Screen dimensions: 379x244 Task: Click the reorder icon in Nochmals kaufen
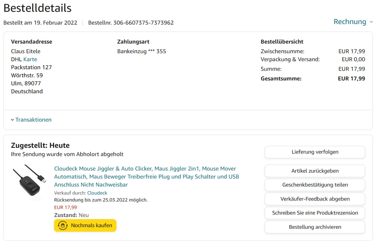63,225
